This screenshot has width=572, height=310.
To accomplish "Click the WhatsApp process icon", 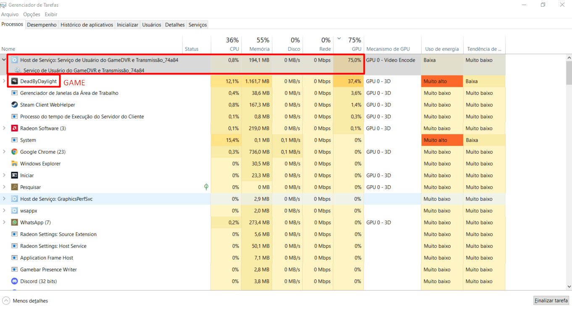I will coord(14,222).
